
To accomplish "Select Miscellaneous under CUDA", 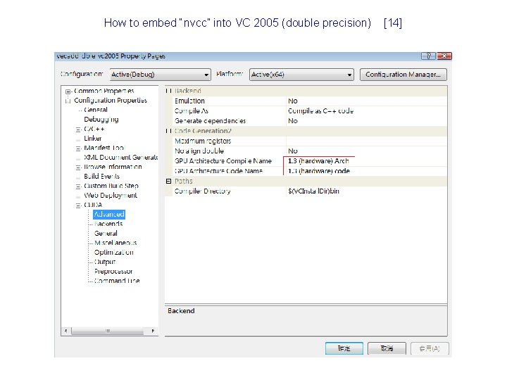I will 115,243.
